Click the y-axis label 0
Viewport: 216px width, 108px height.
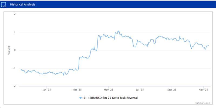(15, 50)
